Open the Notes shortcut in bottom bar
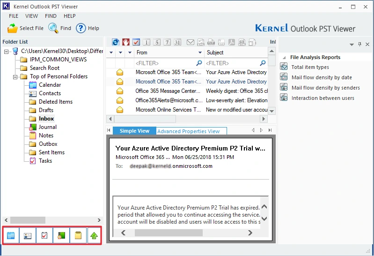This screenshot has width=374, height=256. coord(78,236)
